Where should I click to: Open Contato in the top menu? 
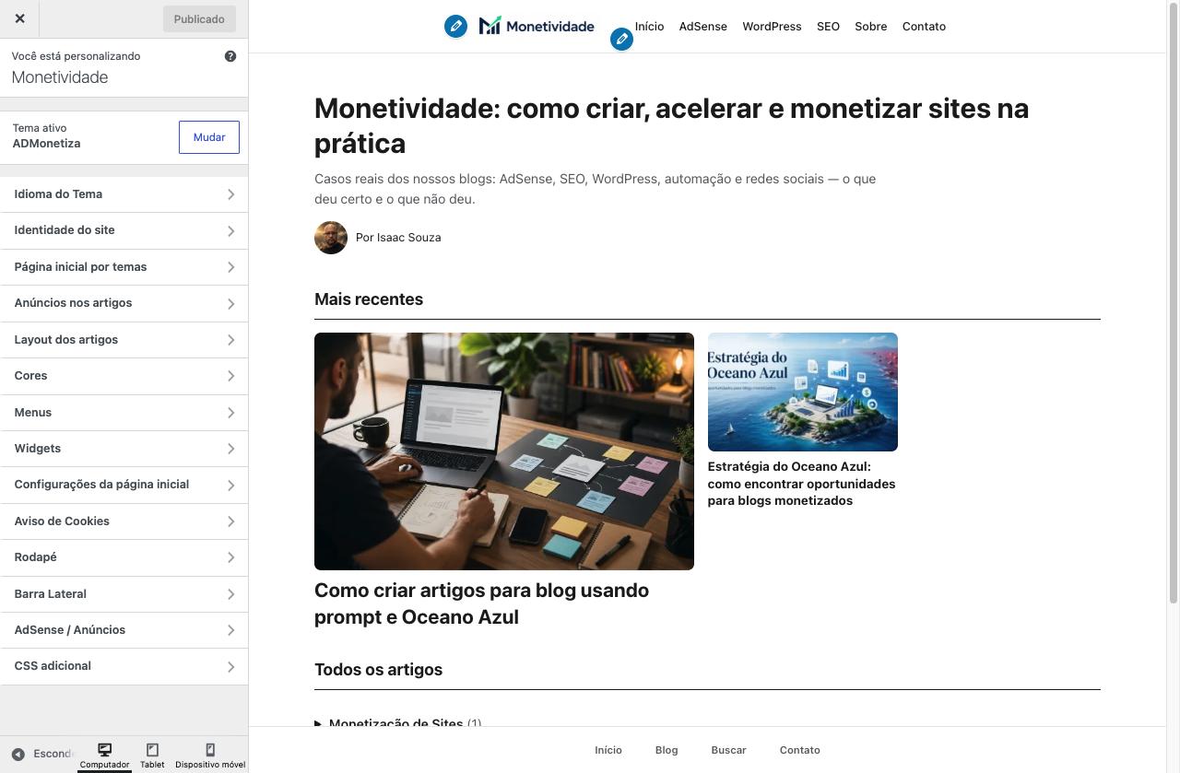[x=924, y=27]
